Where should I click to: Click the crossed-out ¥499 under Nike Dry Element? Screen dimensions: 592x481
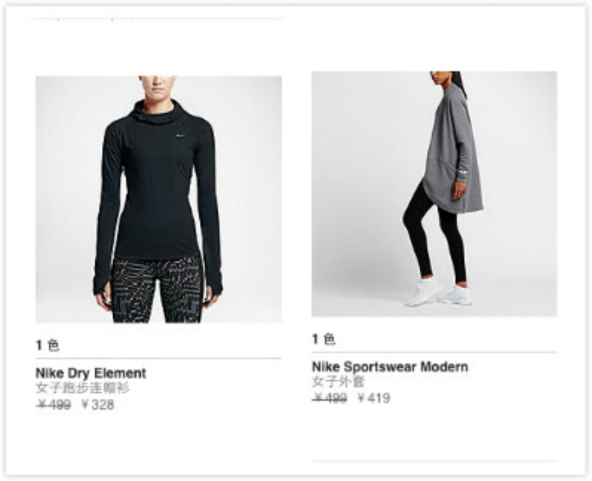(x=53, y=405)
